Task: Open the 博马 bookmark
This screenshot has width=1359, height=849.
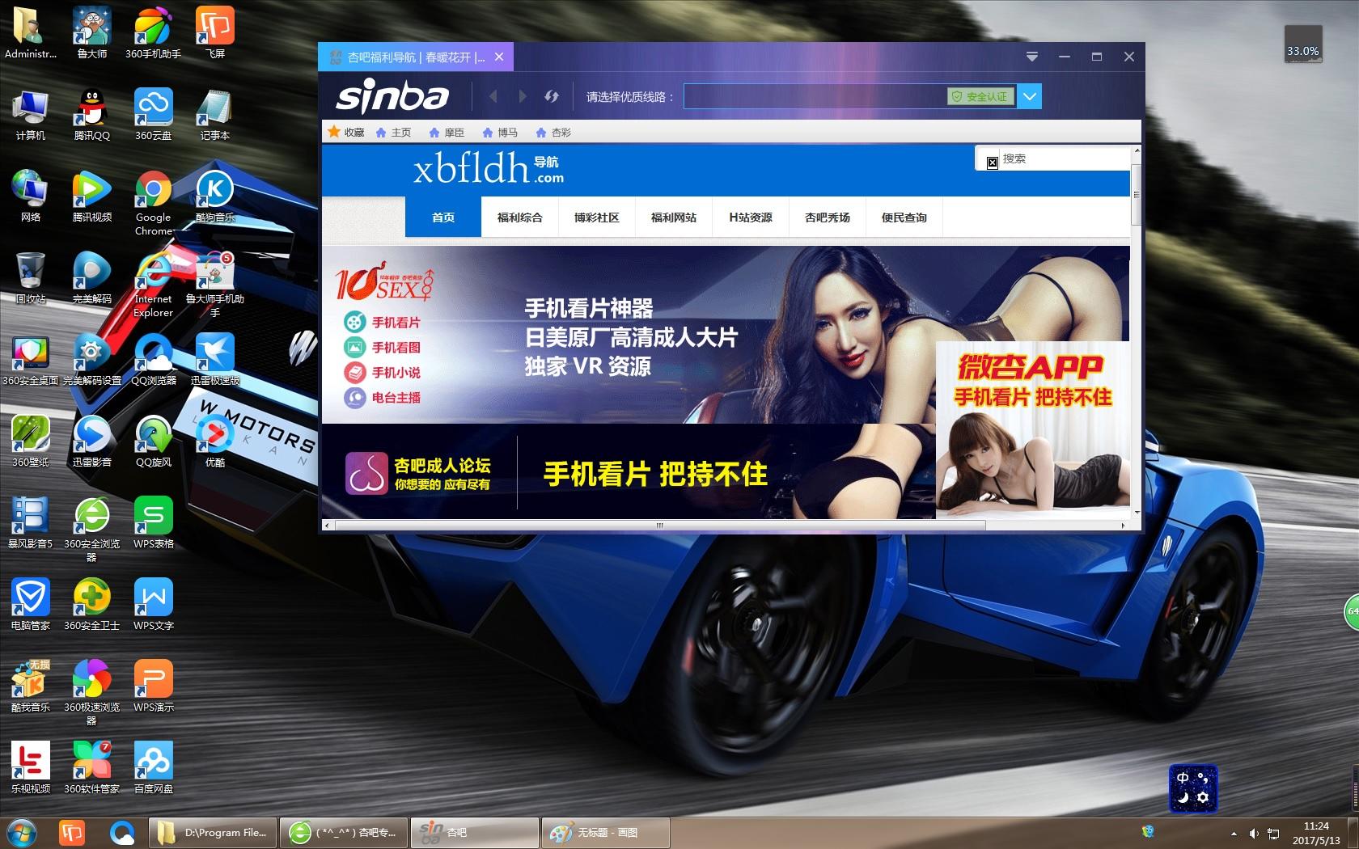Action: coord(500,132)
